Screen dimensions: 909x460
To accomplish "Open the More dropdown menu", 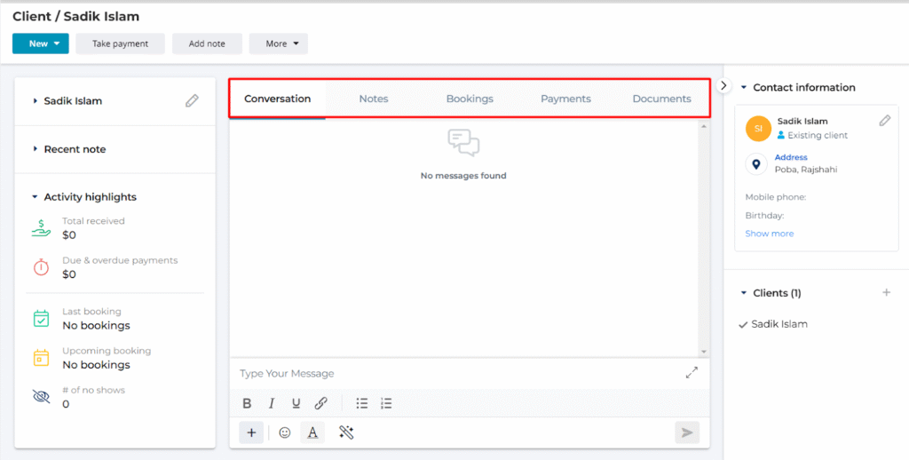I will tap(278, 44).
